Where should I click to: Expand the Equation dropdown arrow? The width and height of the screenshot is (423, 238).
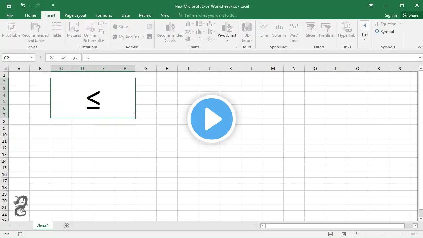[400, 24]
